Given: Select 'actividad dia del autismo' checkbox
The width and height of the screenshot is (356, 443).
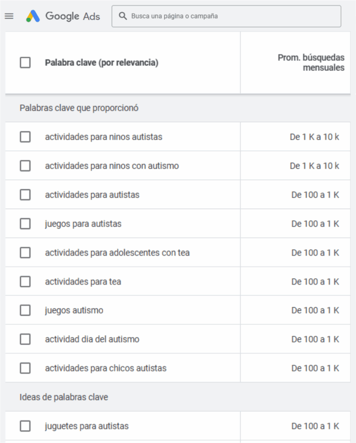Looking at the screenshot, I should point(25,339).
